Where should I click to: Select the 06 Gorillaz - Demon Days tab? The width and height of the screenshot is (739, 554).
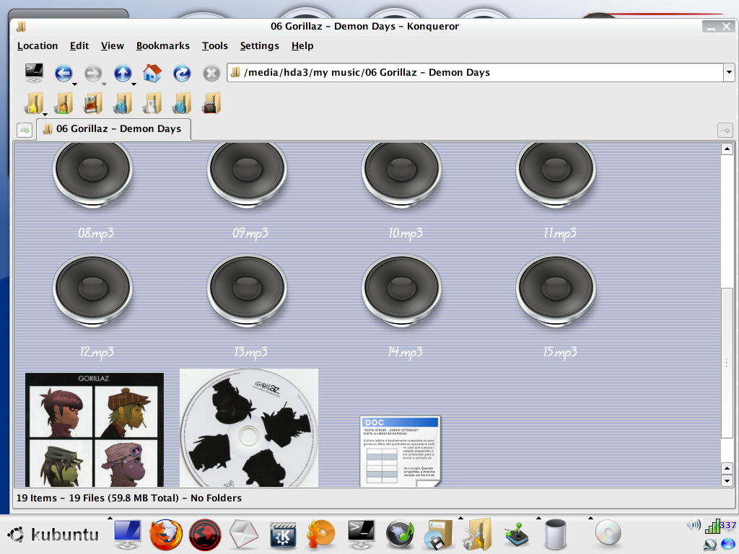pos(113,129)
